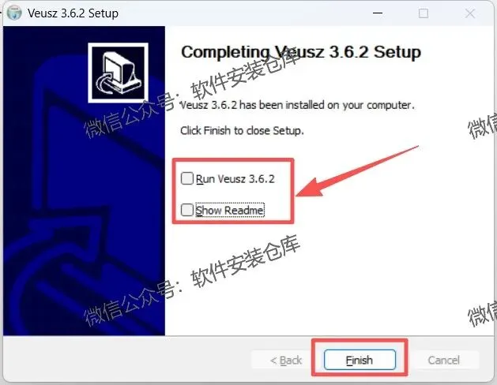Click the maximize window icon
The image size is (497, 385).
(424, 13)
